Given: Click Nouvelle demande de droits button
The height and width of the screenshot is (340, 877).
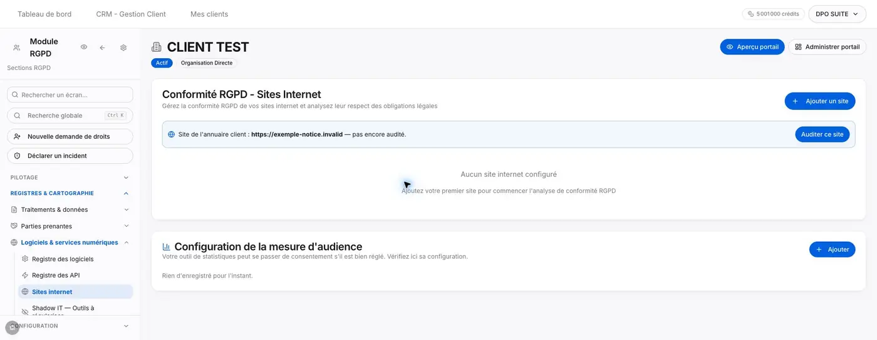Looking at the screenshot, I should pyautogui.click(x=70, y=136).
